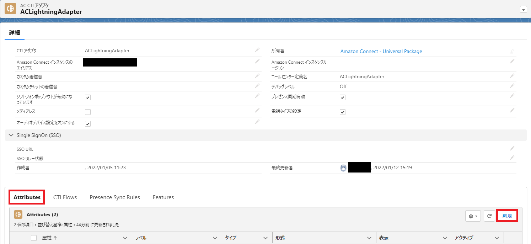Toggle ソフトフォンポップアウトが有効 checkbox

(88, 97)
